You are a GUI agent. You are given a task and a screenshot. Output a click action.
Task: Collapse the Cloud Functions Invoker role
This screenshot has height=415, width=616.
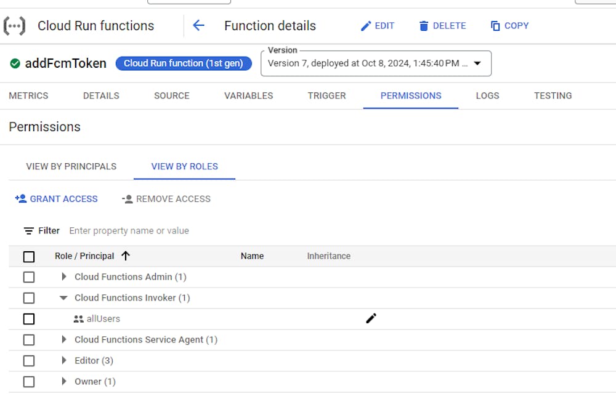63,298
